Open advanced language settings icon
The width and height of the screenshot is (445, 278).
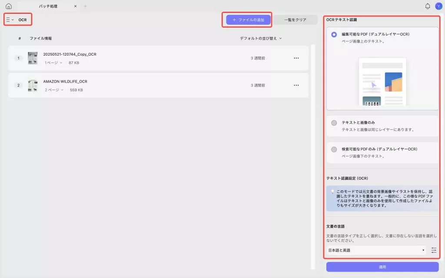pos(434,250)
